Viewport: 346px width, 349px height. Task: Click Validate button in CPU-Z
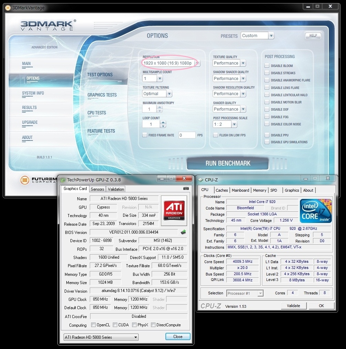293,306
